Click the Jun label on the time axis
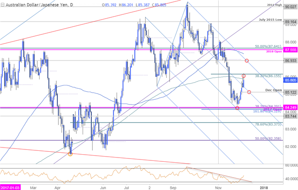The image size is (298, 190). point(103,188)
